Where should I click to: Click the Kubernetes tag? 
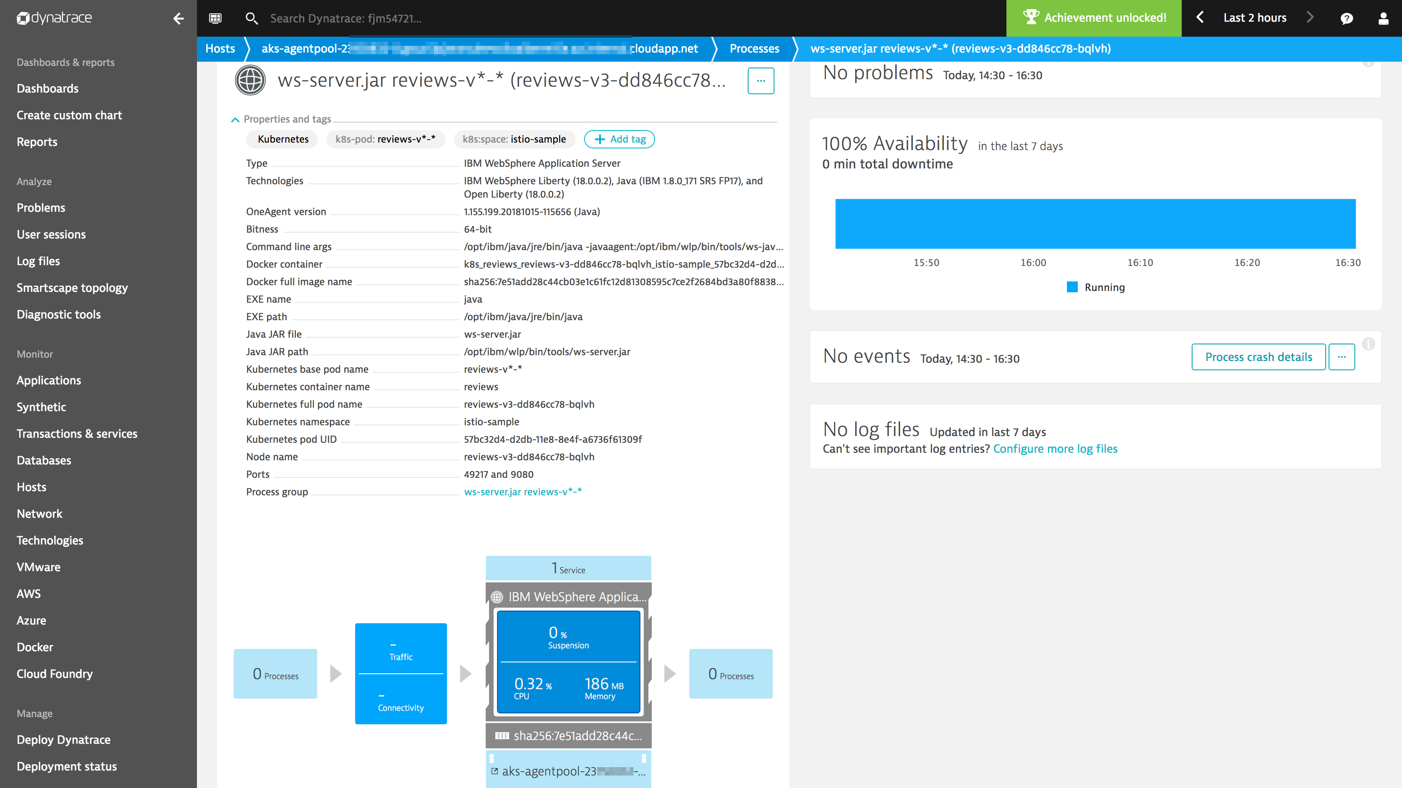(x=282, y=139)
